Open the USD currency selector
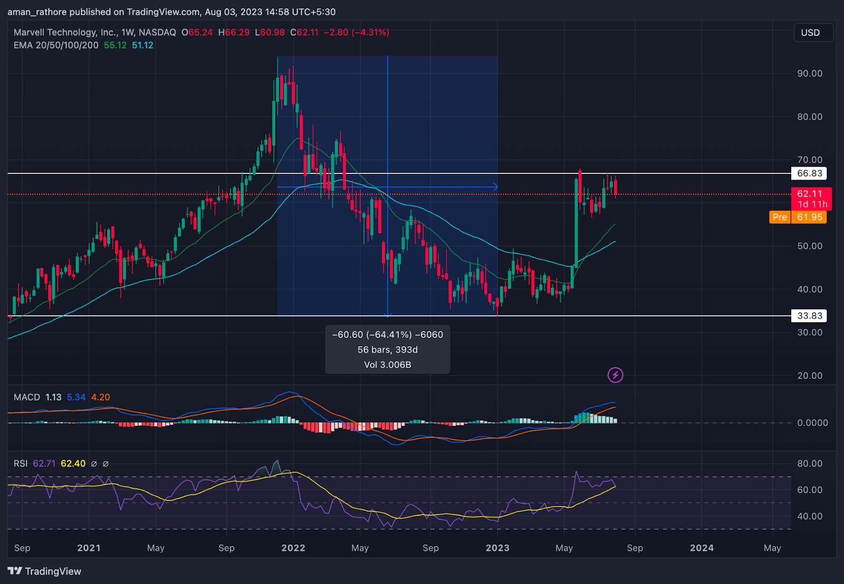844x584 pixels. point(813,33)
